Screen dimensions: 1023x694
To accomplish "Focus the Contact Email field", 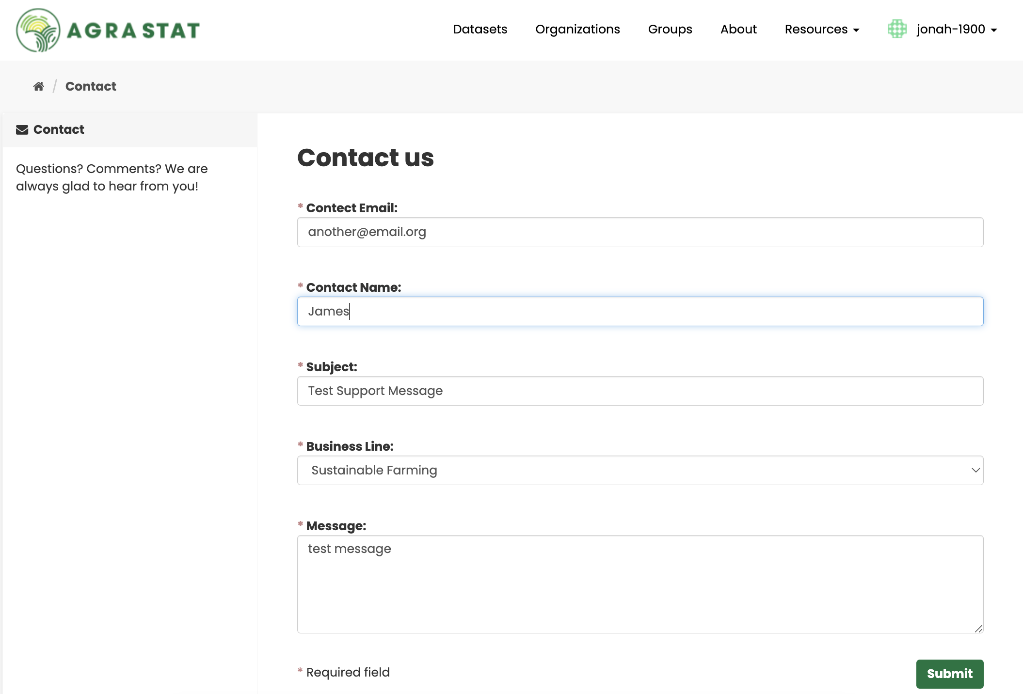I will [640, 232].
